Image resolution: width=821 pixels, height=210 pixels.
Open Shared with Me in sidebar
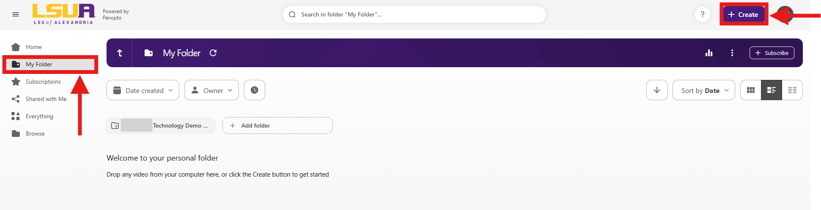(x=46, y=99)
